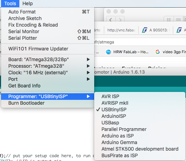Select AVRISP mkII programmer
This screenshot has height=161, width=186.
tap(140, 103)
